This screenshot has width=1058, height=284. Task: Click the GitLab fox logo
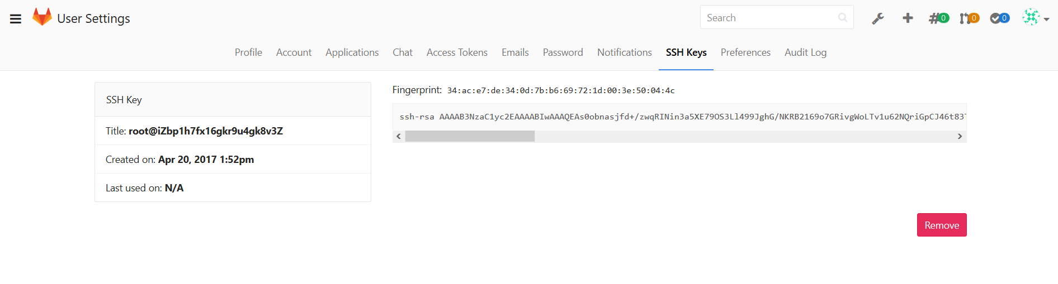42,17
